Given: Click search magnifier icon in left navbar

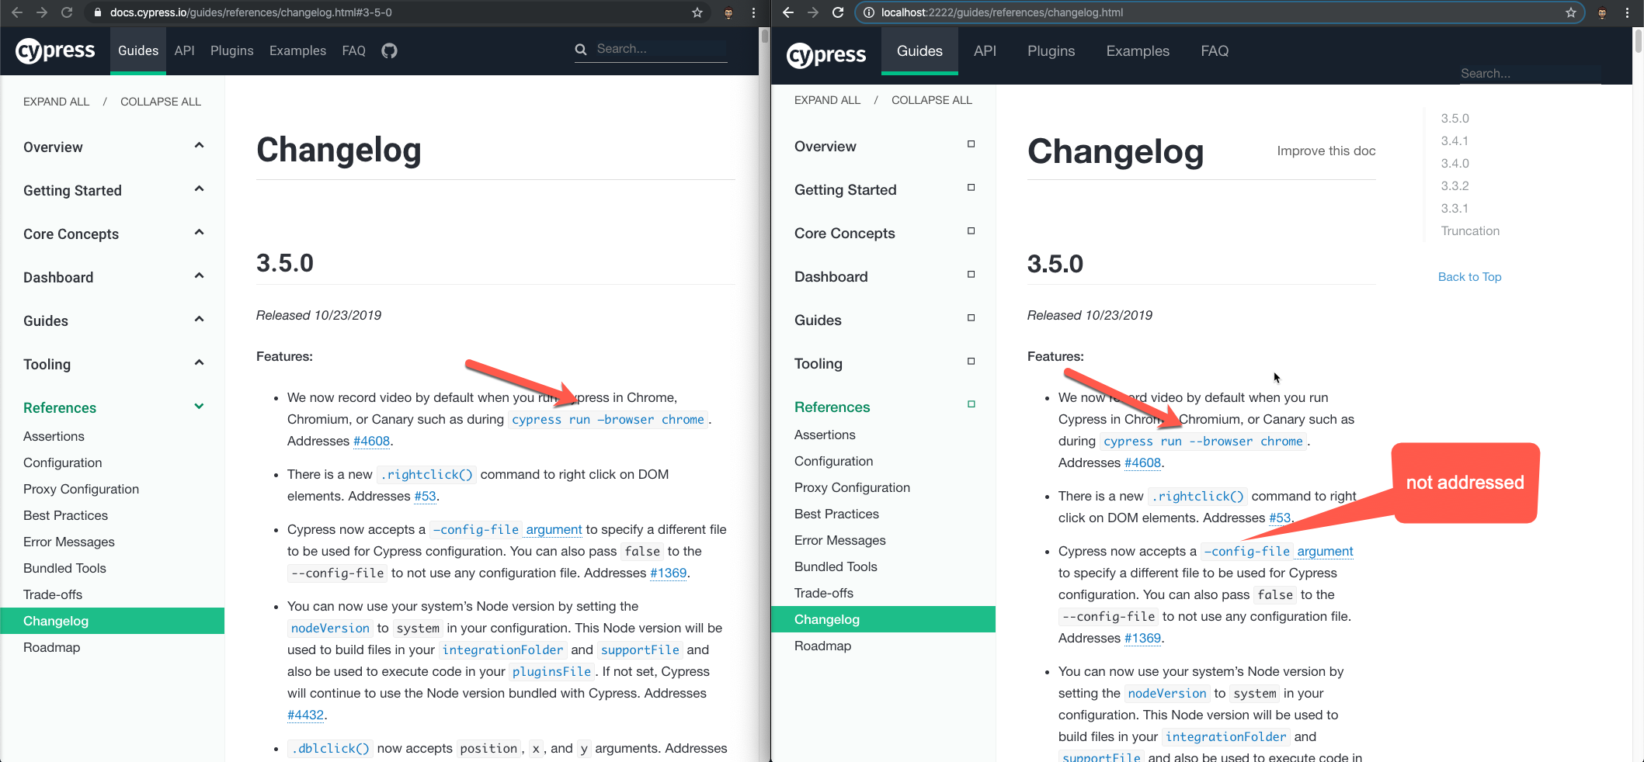Looking at the screenshot, I should pos(581,50).
